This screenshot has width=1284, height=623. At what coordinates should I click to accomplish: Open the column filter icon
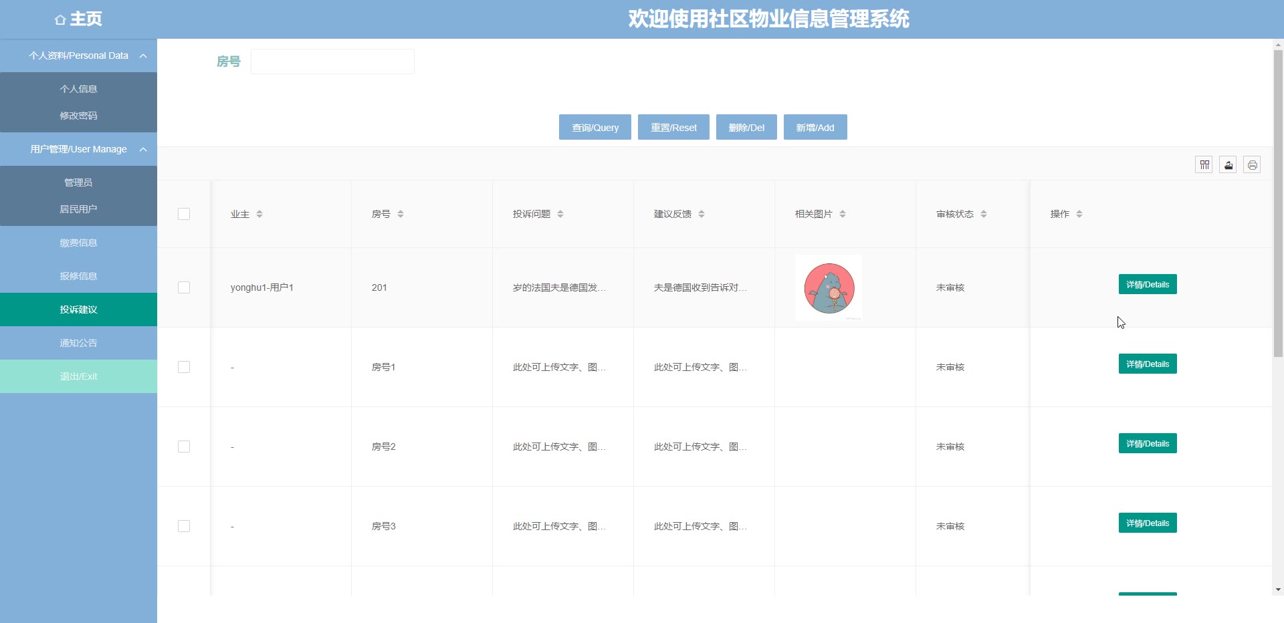[1204, 164]
